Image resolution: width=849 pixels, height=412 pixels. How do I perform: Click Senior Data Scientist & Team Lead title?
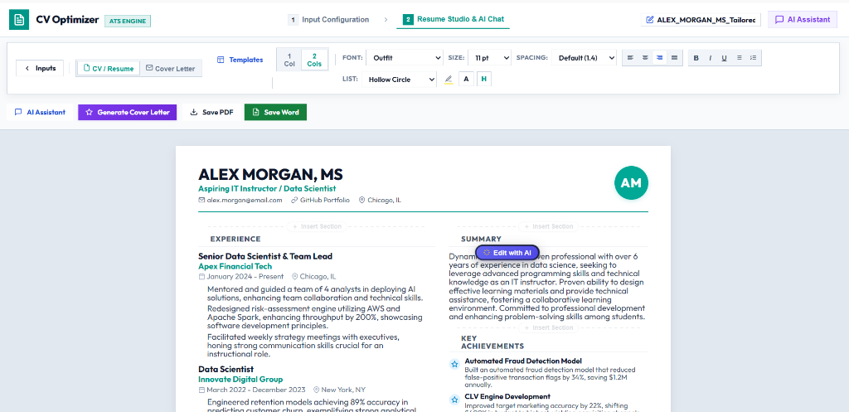tap(265, 256)
